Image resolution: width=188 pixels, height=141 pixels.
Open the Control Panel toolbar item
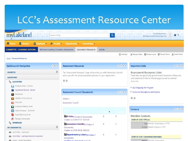tap(177, 54)
